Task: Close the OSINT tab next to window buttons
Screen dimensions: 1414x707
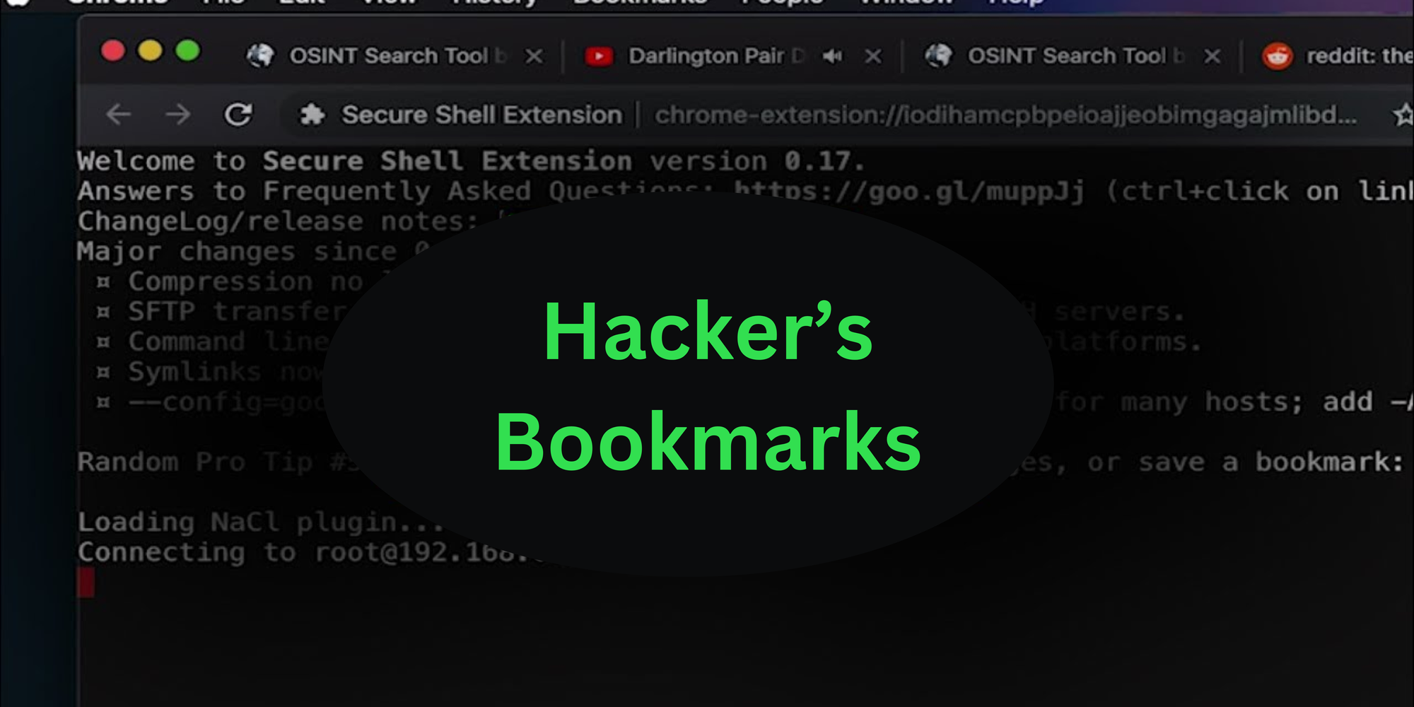Action: click(x=534, y=56)
